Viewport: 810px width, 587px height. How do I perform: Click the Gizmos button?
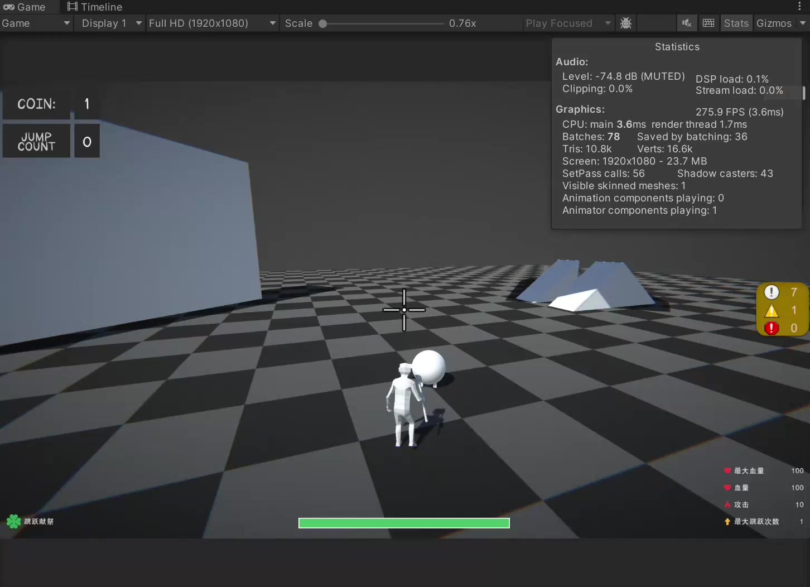pos(774,23)
